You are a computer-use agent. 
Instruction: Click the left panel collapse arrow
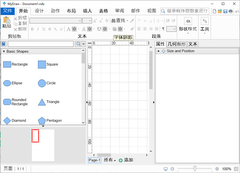click(x=87, y=102)
